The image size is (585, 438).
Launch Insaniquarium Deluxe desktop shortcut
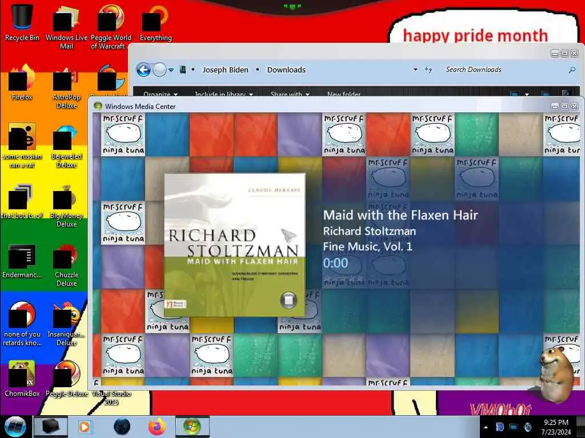click(66, 323)
